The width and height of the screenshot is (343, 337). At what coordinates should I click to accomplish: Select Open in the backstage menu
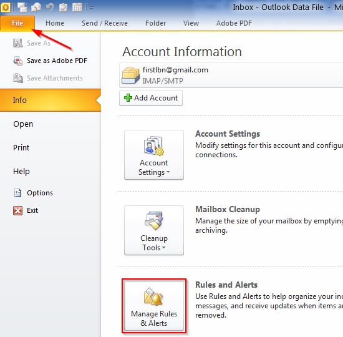(x=23, y=124)
